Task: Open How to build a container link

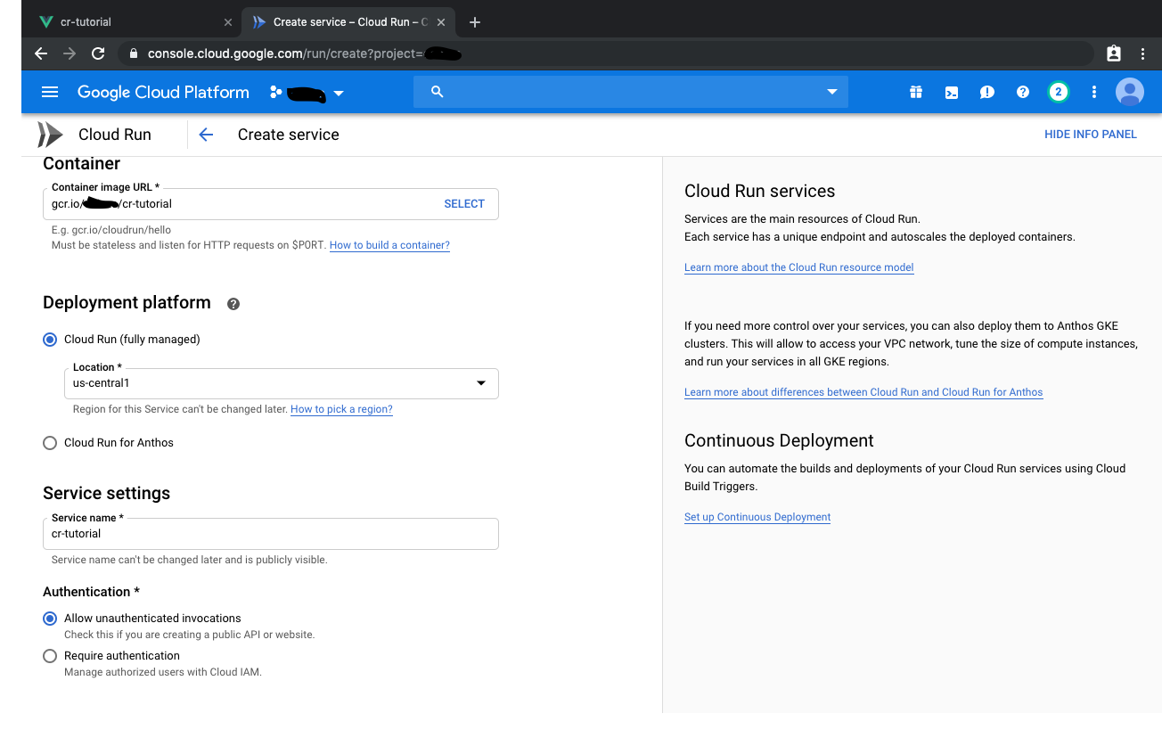Action: click(x=389, y=245)
